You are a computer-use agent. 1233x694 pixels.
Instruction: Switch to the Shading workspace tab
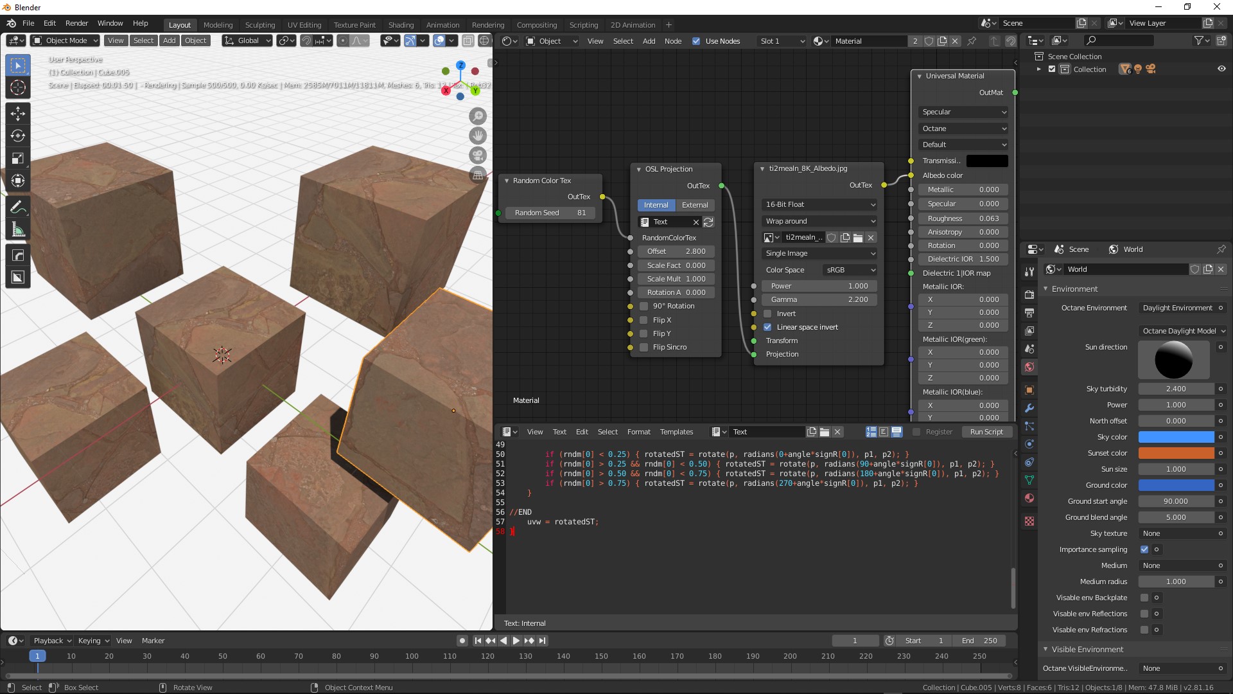401,25
